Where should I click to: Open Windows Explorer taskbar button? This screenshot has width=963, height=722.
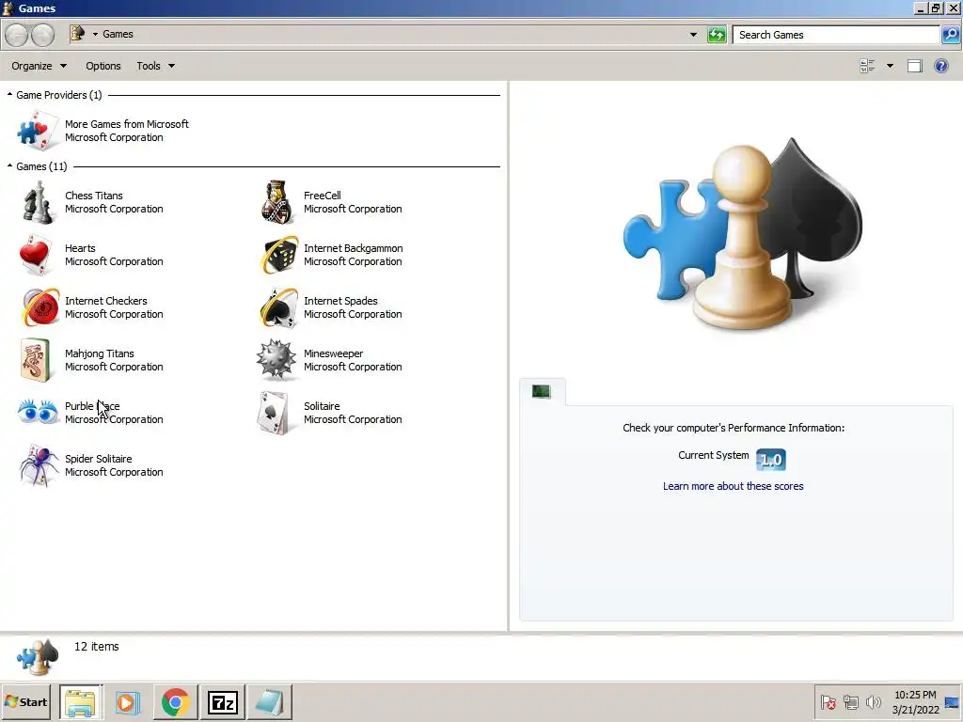pos(81,701)
